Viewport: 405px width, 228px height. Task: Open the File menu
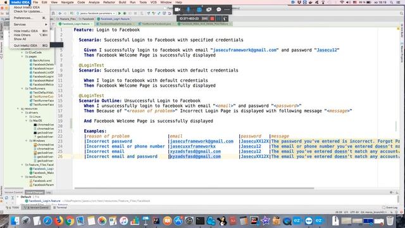click(x=35, y=3)
